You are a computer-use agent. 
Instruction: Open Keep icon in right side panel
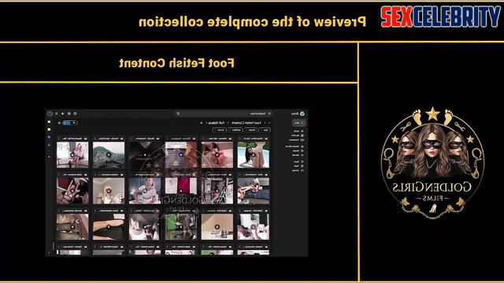pyautogui.click(x=49, y=129)
